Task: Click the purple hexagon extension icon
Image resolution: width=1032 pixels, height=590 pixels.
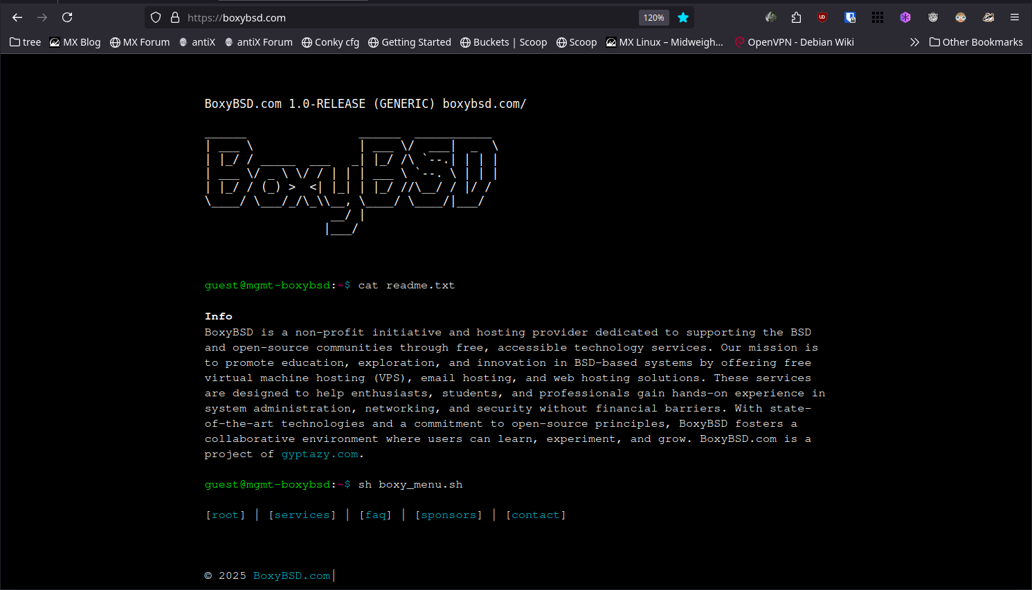Action: 905,17
